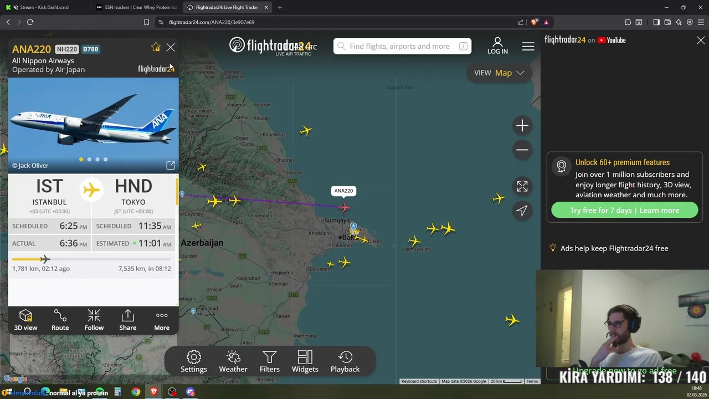The image size is (709, 399).
Task: Toggle the browser sidebar panel
Action: coord(656,22)
